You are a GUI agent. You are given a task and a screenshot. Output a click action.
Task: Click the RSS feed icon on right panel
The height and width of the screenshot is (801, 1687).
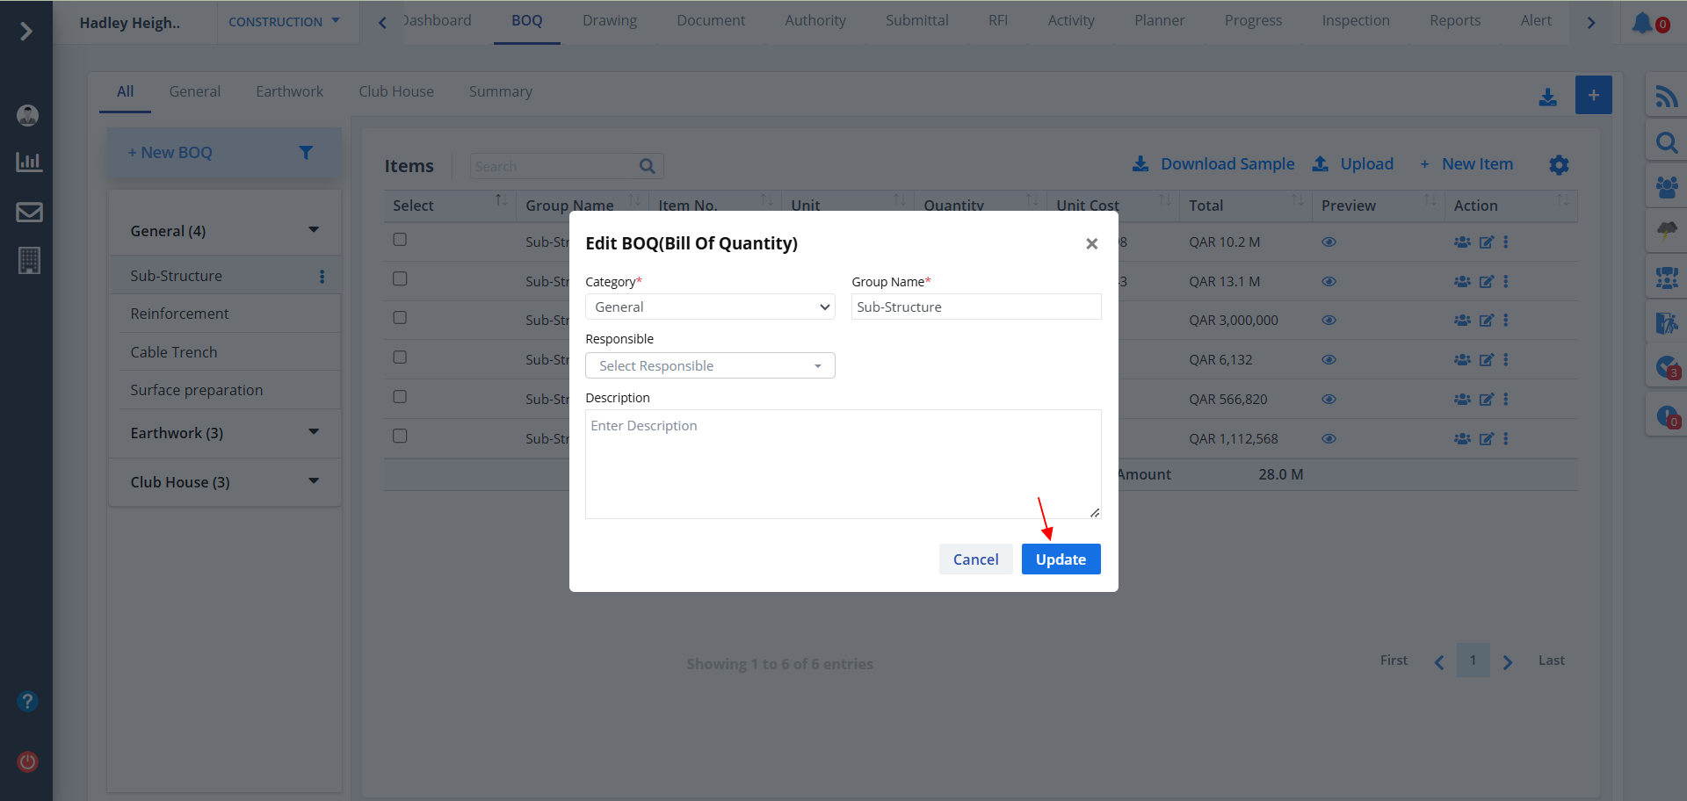[x=1666, y=96]
